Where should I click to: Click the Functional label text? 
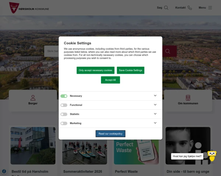(x=76, y=105)
